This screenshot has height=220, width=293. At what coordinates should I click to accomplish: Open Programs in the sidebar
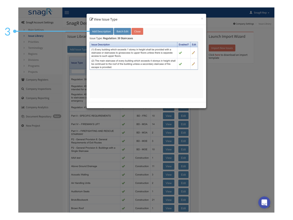pyautogui.click(x=34, y=66)
